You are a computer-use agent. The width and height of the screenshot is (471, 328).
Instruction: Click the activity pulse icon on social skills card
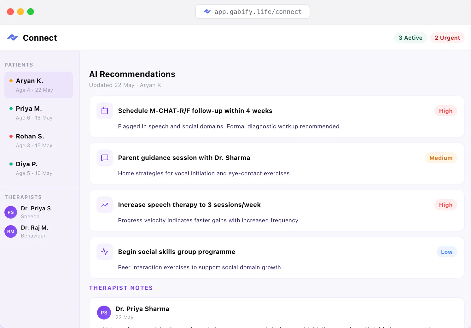click(105, 252)
